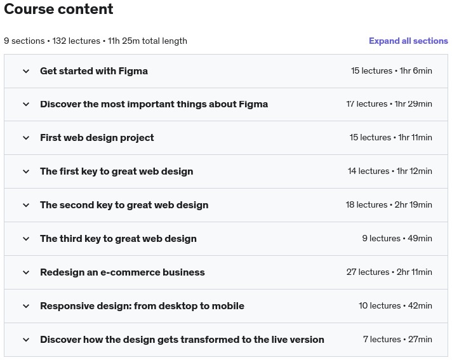Click The third key to great web design

(118, 239)
